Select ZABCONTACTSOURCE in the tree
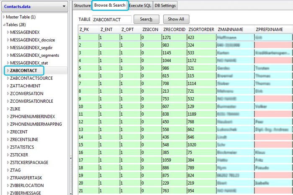Viewport: 293px width, 195px height. [31, 78]
